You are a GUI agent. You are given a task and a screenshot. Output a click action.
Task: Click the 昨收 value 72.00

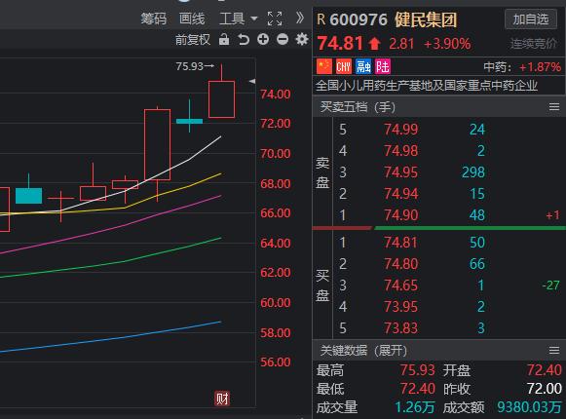(544, 389)
